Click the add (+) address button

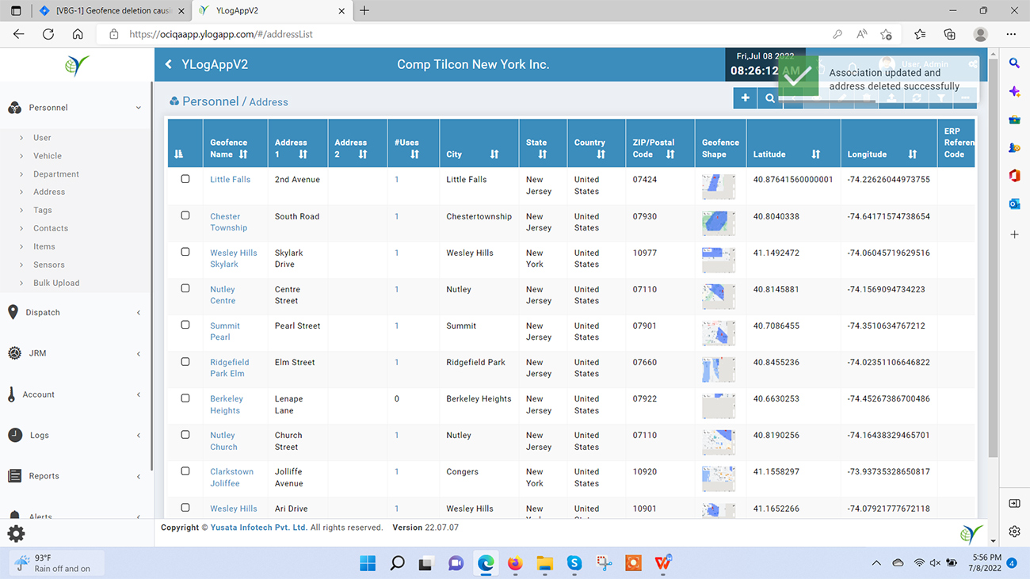point(745,97)
